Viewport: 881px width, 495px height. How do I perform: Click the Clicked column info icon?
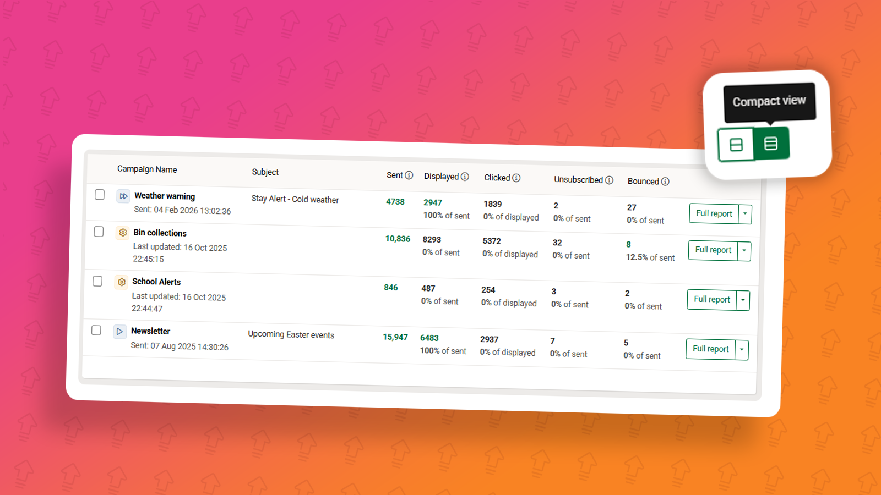(516, 178)
